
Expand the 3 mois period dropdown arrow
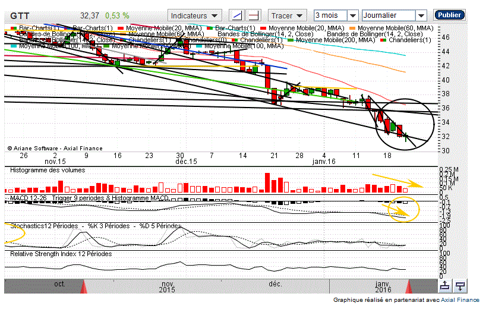click(x=353, y=15)
